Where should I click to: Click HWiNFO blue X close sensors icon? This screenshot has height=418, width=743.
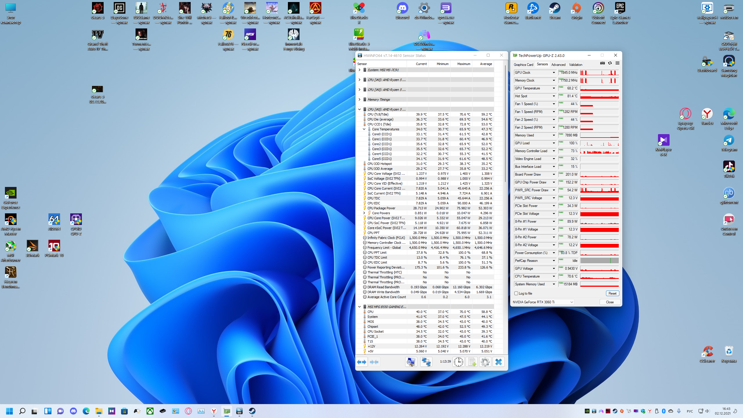499,362
